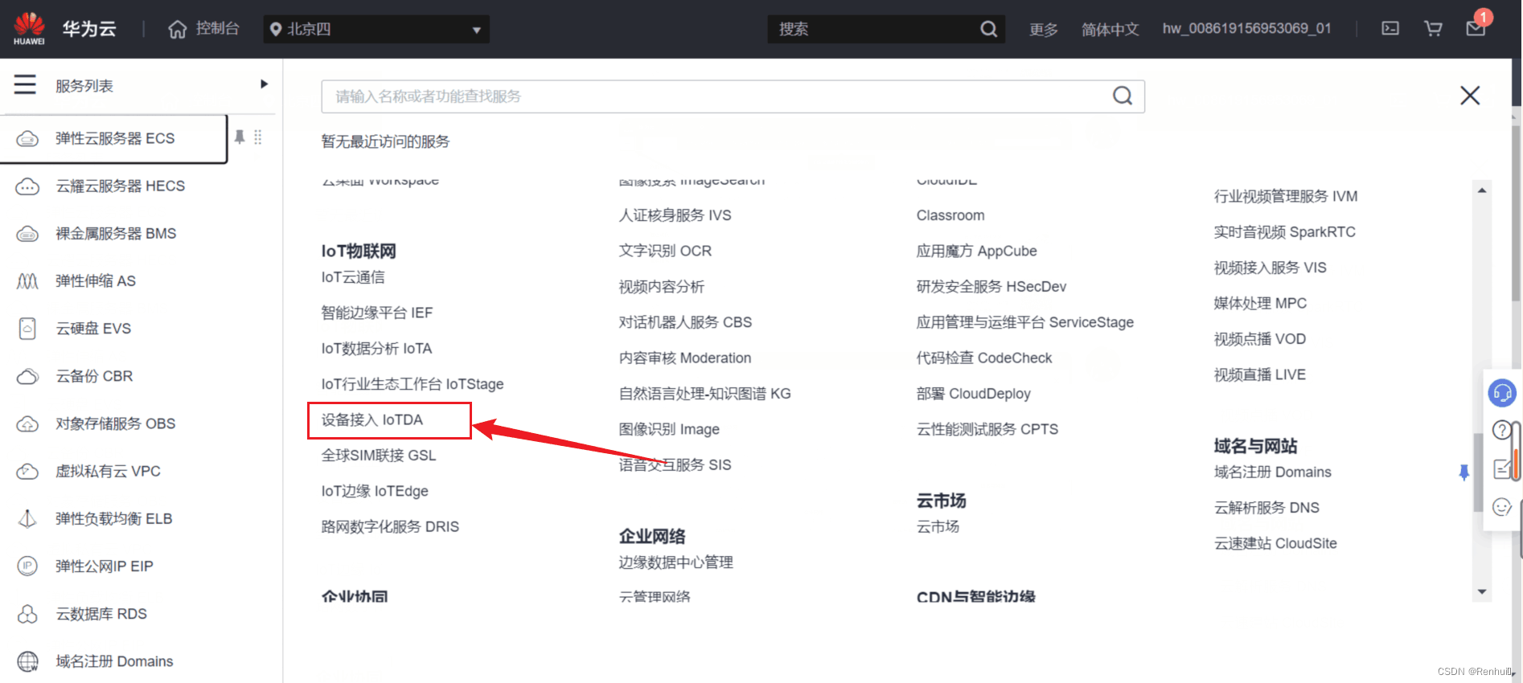The height and width of the screenshot is (683, 1523).
Task: Open the help question mark icon
Action: [x=1501, y=430]
